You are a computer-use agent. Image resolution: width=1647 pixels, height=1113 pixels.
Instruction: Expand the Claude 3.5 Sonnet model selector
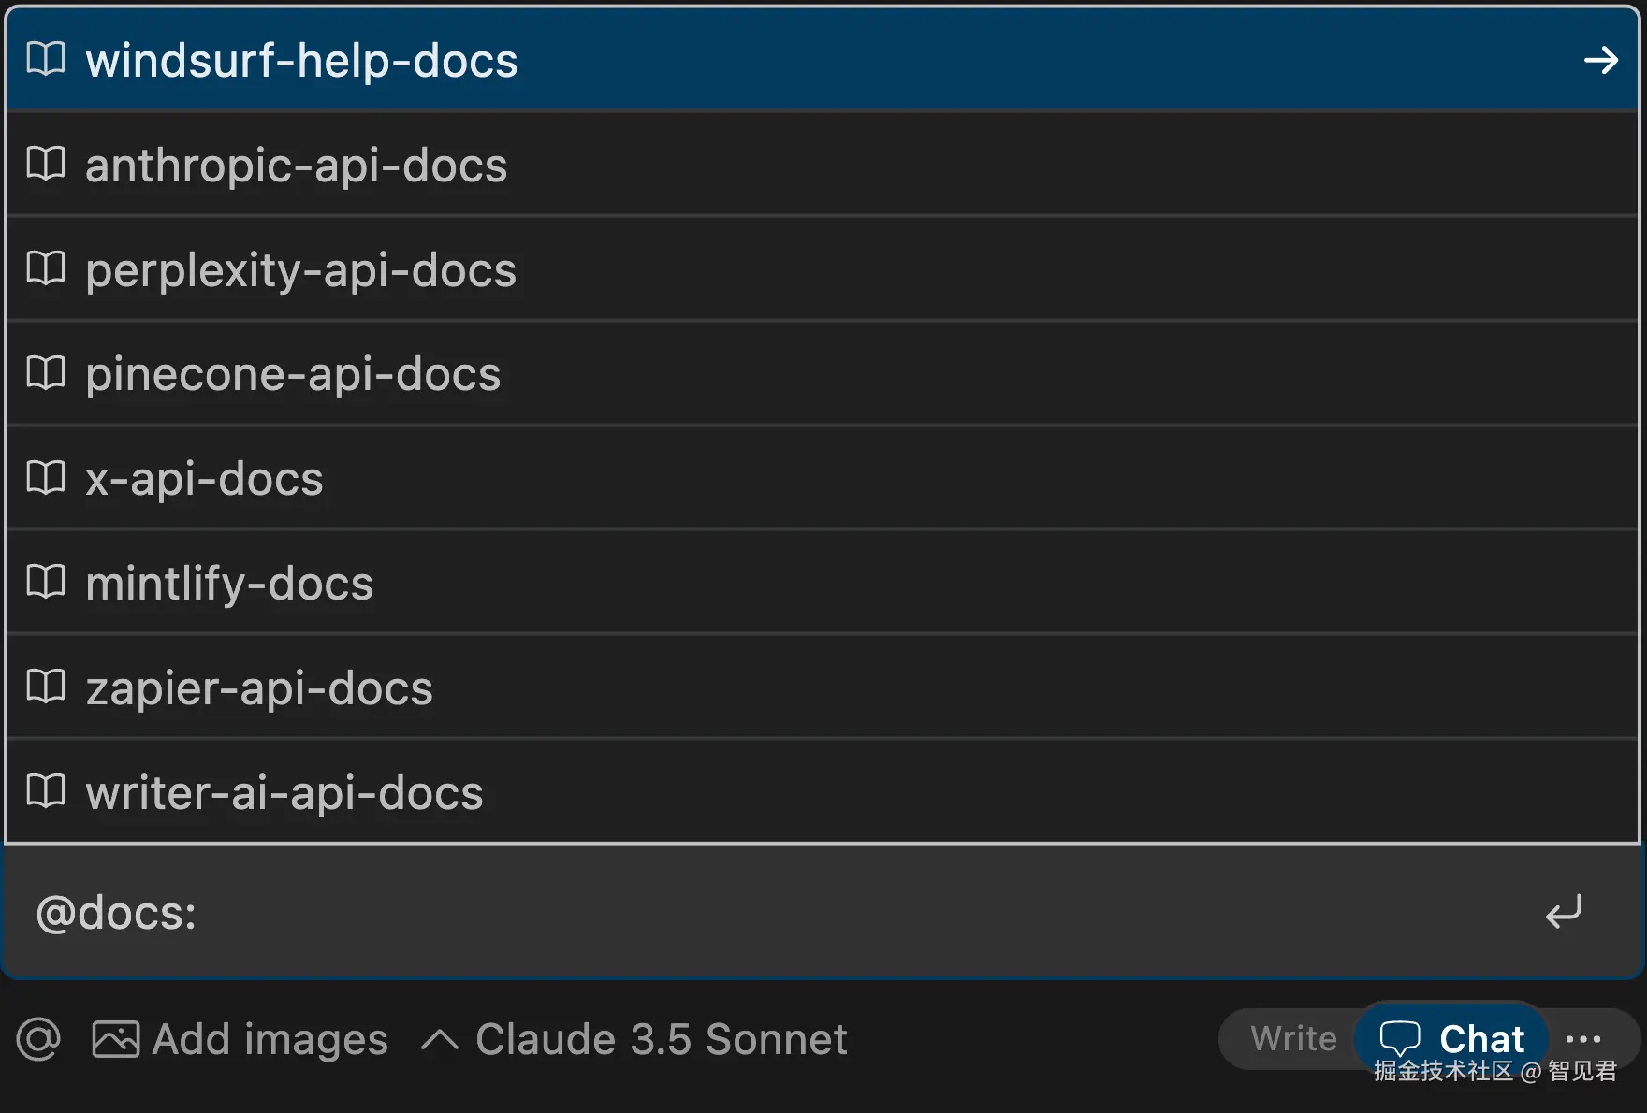point(636,1039)
